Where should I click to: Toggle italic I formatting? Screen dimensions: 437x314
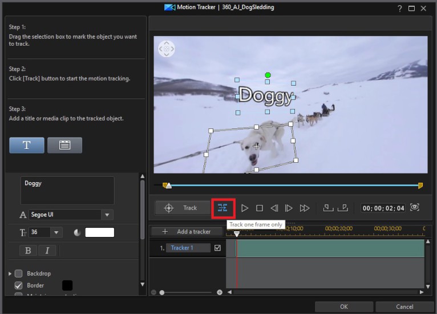tap(47, 251)
